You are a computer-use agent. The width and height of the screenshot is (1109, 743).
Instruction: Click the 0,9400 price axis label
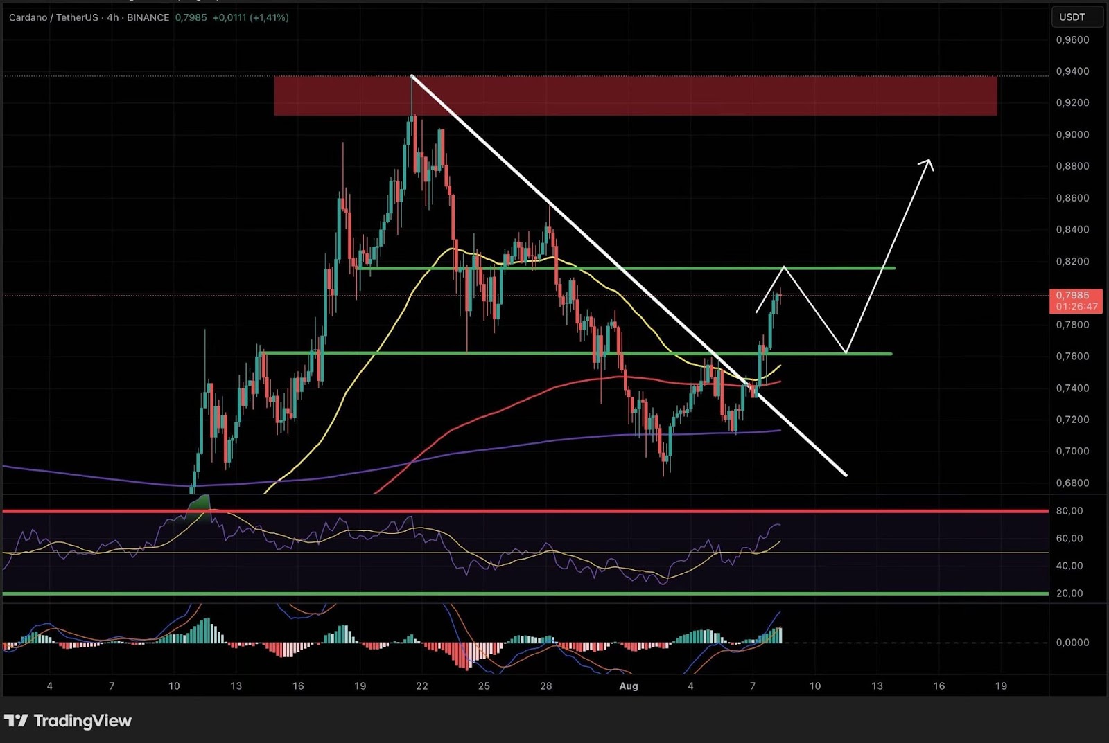tap(1072, 71)
